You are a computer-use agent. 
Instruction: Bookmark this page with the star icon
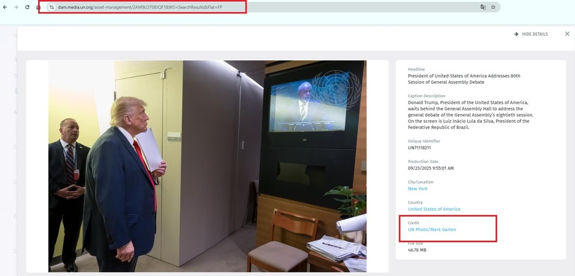coord(493,7)
